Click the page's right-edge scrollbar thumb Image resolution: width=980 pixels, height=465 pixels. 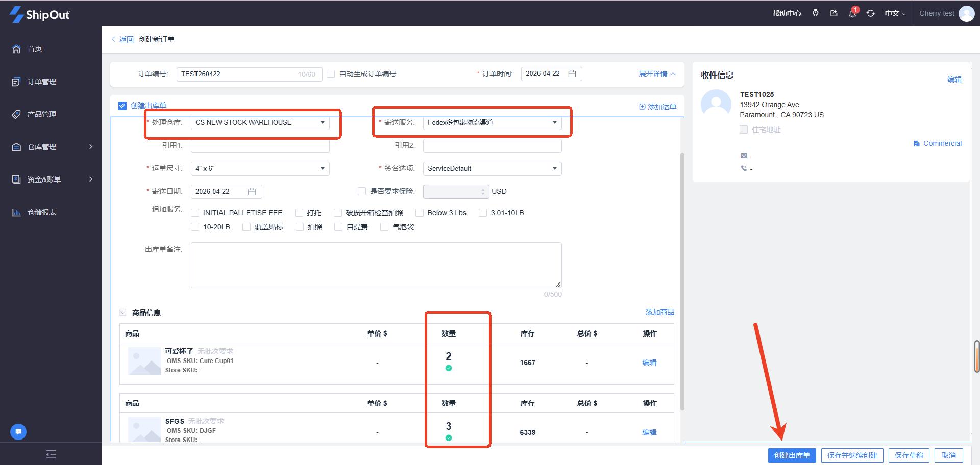(x=976, y=356)
